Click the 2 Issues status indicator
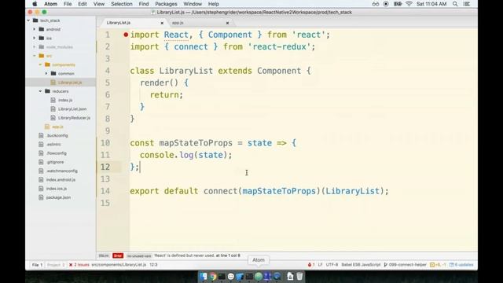503x283 pixels. click(79, 265)
